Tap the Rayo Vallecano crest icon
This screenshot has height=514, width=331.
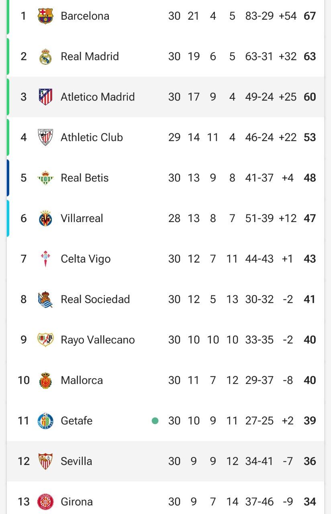coord(45,340)
